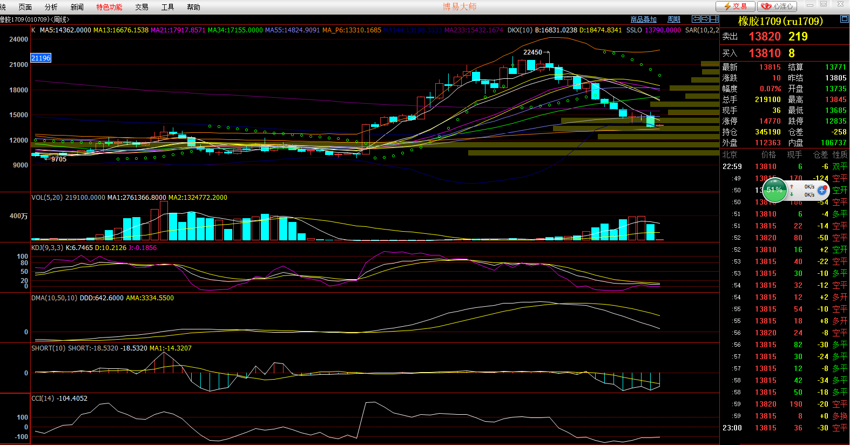Open the 页面 menu
850x445 pixels.
[x=25, y=7]
